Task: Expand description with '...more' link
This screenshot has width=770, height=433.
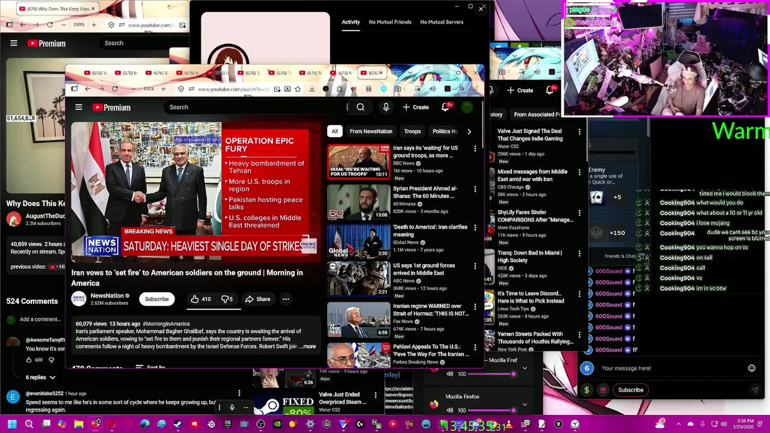Action: (309, 346)
